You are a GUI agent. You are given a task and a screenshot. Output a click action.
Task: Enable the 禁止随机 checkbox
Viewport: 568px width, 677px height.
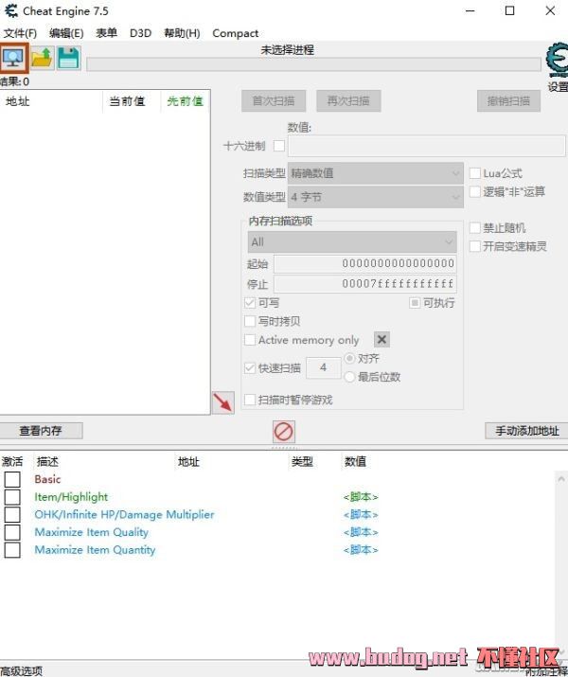click(475, 227)
